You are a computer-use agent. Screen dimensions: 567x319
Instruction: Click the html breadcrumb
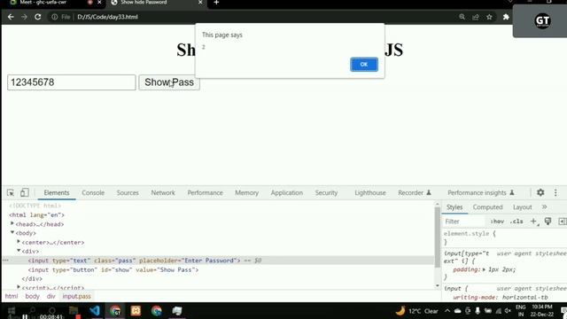[12, 296]
